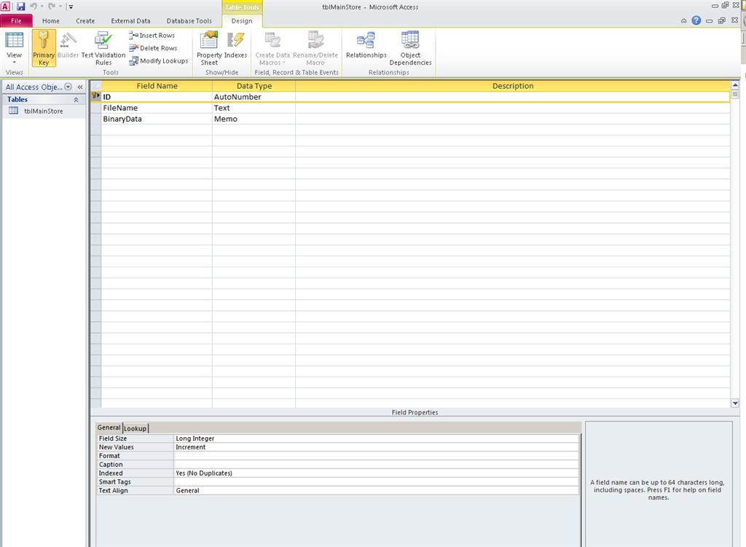The width and height of the screenshot is (746, 547).
Task: Click Insert Rows in Tools group
Action: pos(152,35)
